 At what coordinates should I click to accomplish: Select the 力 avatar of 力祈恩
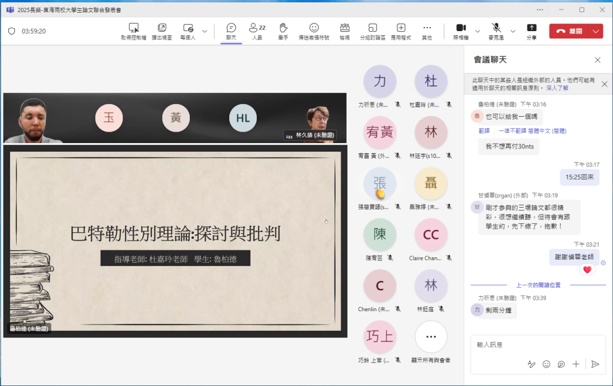coord(380,81)
